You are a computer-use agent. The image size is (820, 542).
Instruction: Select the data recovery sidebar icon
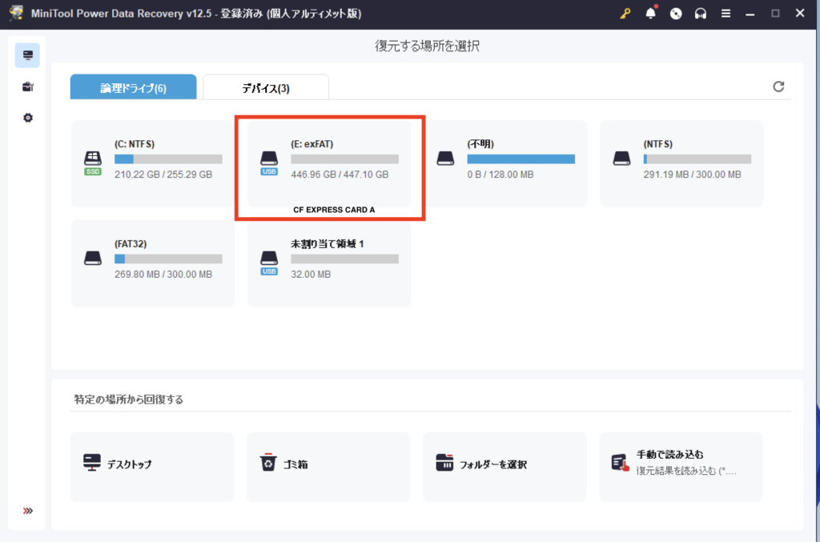[27, 55]
